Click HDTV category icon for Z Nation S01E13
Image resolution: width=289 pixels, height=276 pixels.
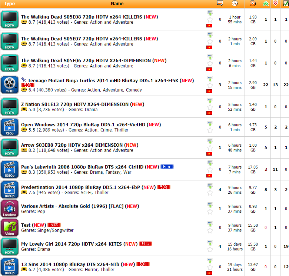pos(10,107)
